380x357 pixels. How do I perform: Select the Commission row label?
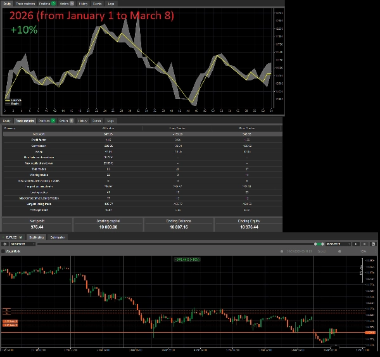click(x=39, y=146)
